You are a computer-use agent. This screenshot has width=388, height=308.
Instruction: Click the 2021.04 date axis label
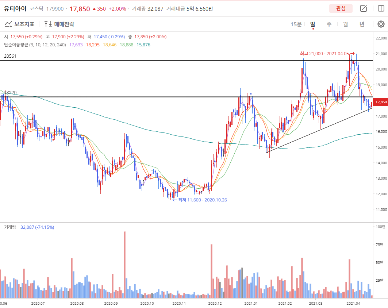(353, 303)
